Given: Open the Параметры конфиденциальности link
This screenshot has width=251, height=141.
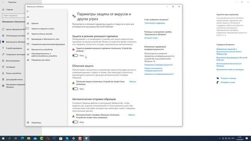Looking at the screenshot, I should 158,65.
